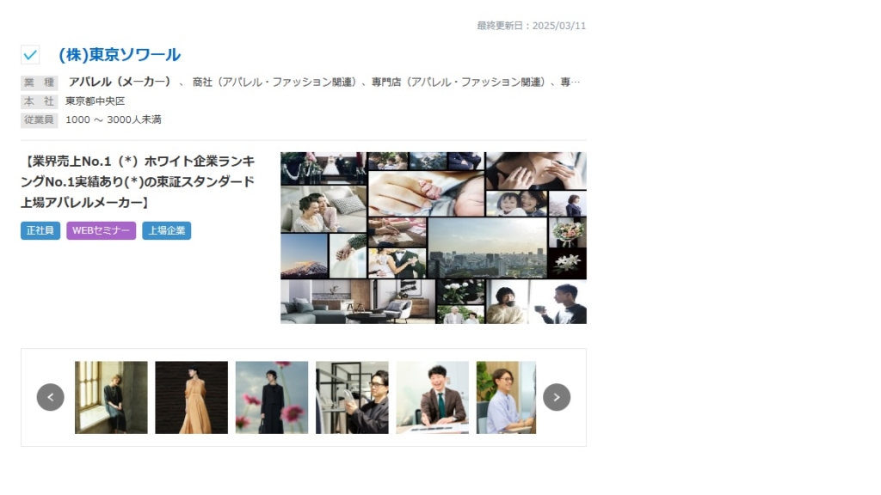Select the WEBセミナー tag

click(102, 230)
